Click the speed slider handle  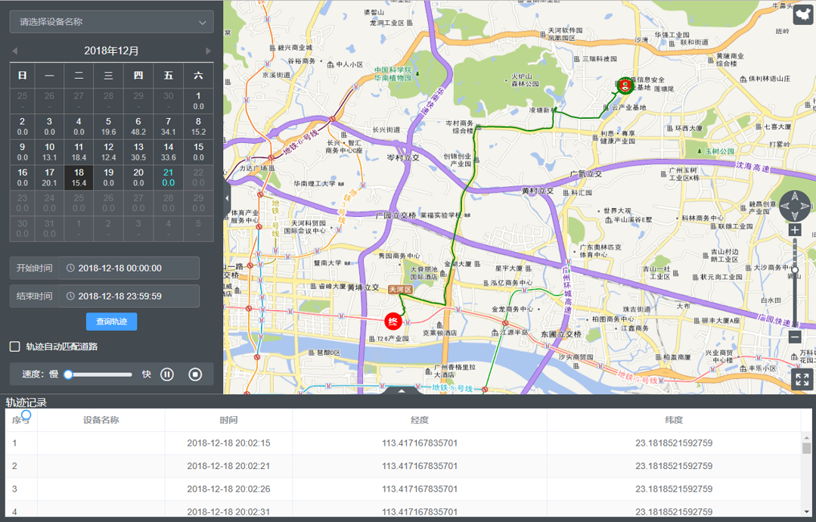pyautogui.click(x=69, y=374)
